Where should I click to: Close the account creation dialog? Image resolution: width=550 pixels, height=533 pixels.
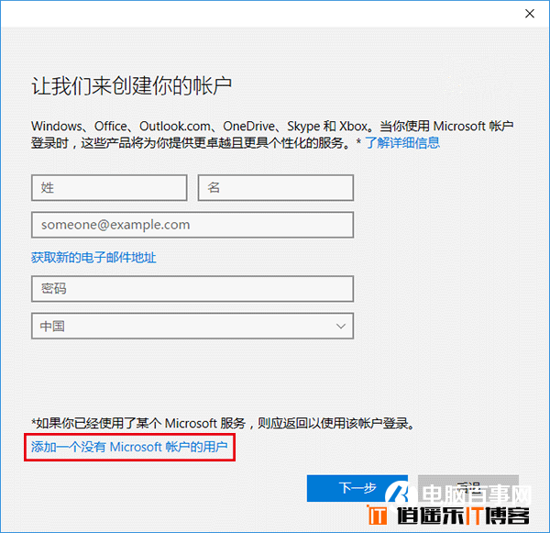[x=529, y=14]
